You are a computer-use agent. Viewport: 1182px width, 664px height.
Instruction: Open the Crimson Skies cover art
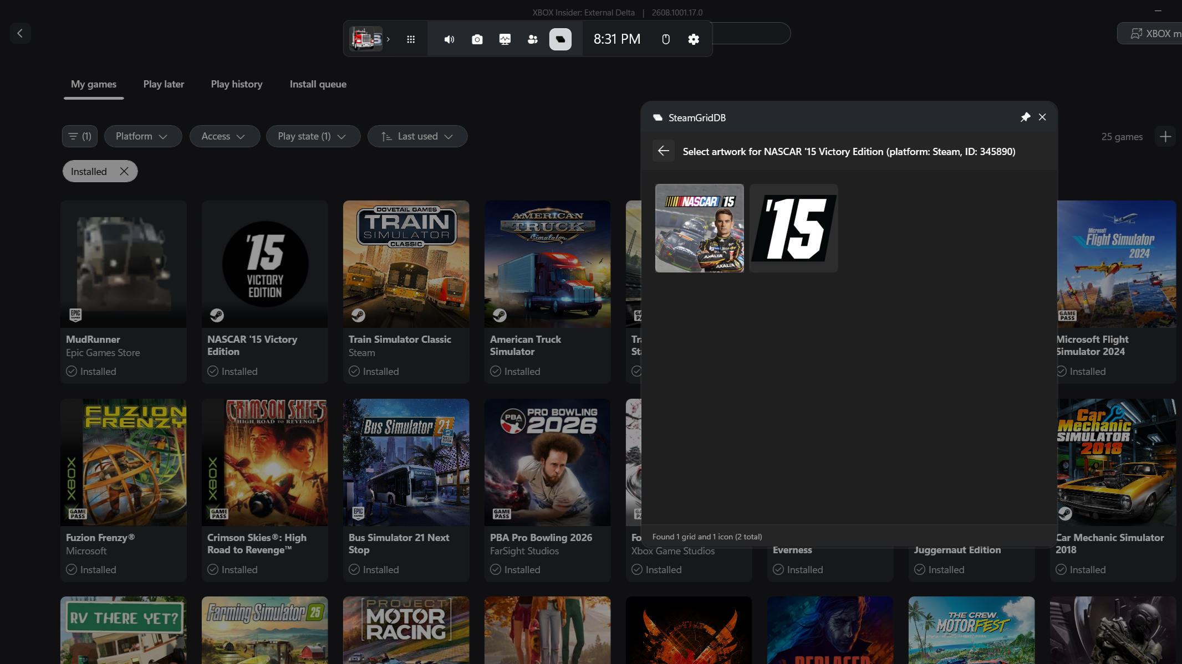[265, 462]
